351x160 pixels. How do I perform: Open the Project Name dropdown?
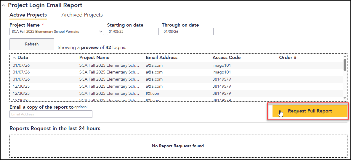(x=57, y=32)
